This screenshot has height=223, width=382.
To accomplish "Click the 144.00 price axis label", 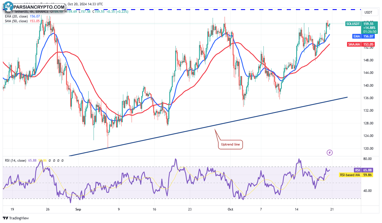I will coord(369,73).
